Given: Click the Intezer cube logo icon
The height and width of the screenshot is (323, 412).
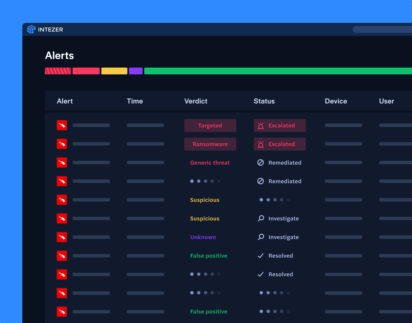Looking at the screenshot, I should (x=31, y=29).
